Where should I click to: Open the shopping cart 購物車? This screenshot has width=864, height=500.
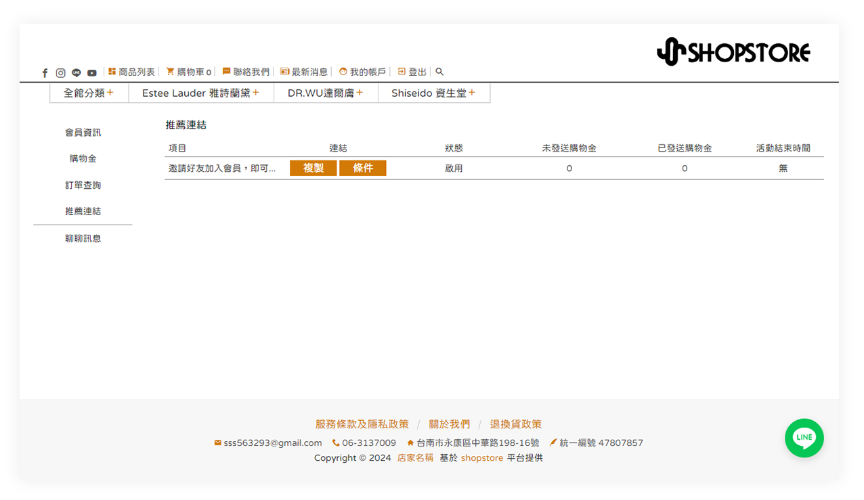coord(189,72)
